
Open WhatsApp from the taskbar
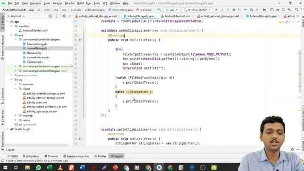(38, 167)
